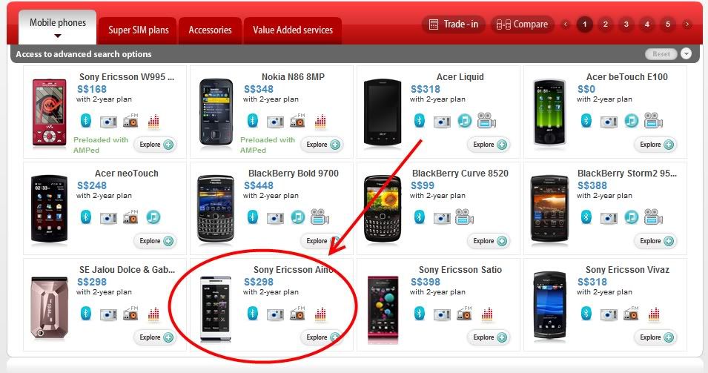Click the camera icon under BlackBerry Bold 9700
The height and width of the screenshot is (373, 708).
click(x=275, y=218)
